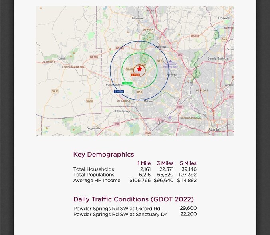The width and height of the screenshot is (270, 235).
Task: Click Powder Springs Rd SW at Sanctuary Dr
Action: click(120, 215)
